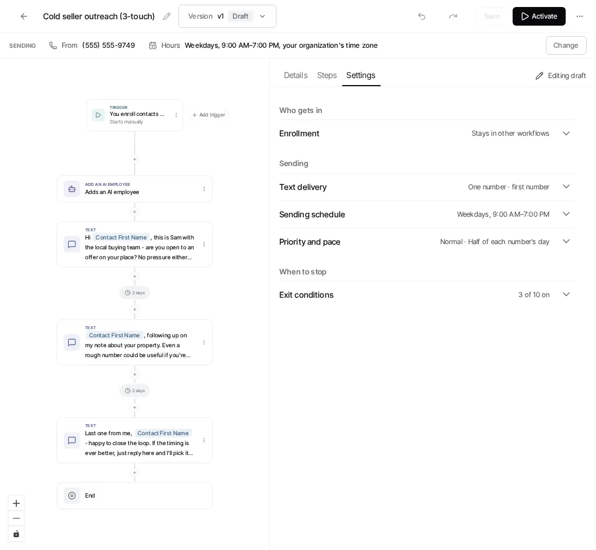The image size is (596, 550).
Task: Select the Settings tab
Action: (x=361, y=75)
